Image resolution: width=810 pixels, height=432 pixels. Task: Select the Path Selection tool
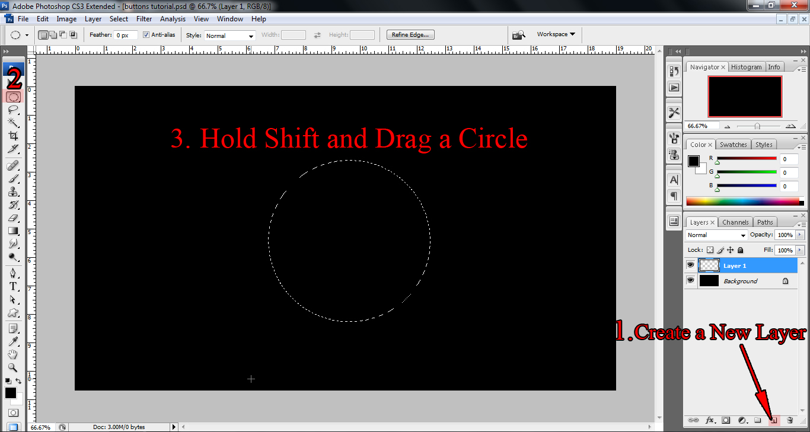point(13,299)
